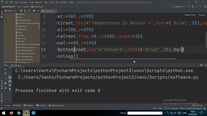
Task: Click the Run tab at bottom bar
Action: tap(7, 105)
